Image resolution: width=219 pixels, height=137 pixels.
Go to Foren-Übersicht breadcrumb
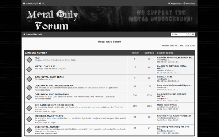[x=33, y=34]
